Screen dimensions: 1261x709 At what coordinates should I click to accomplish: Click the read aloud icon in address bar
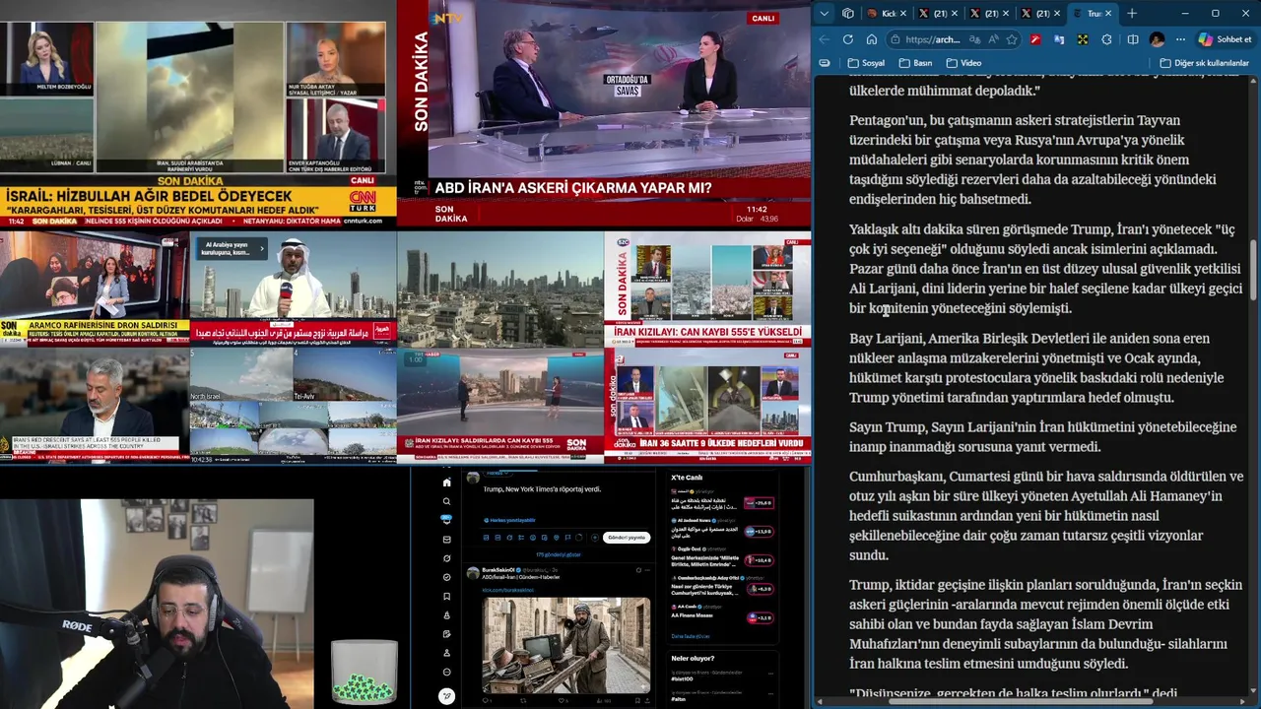[x=993, y=39]
